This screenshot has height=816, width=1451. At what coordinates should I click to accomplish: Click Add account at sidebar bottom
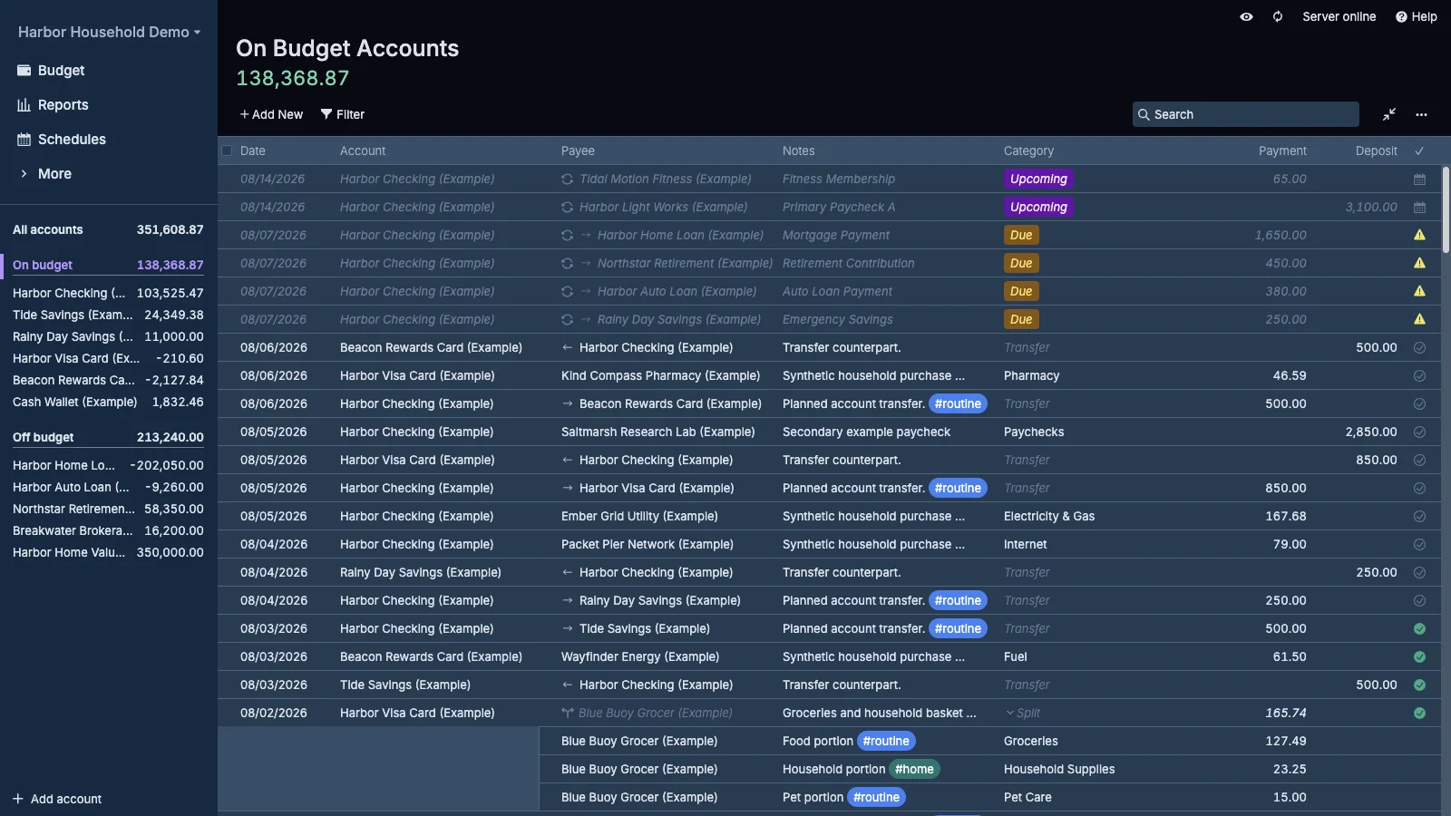(x=57, y=799)
